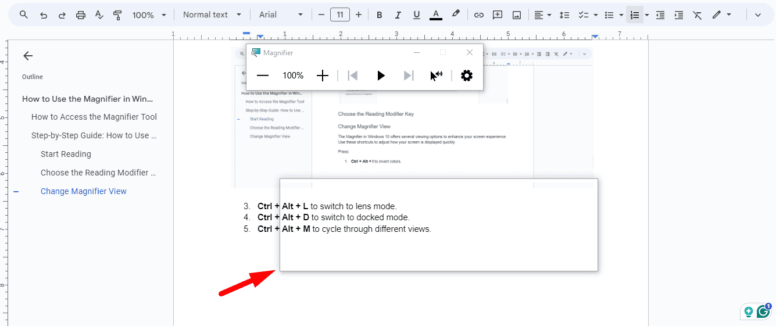The image size is (776, 326).
Task: Click the Add comment icon
Action: pos(498,15)
